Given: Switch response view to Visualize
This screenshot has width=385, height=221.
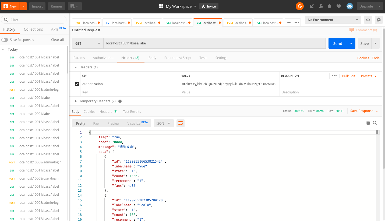Looking at the screenshot, I should click(x=137, y=123).
